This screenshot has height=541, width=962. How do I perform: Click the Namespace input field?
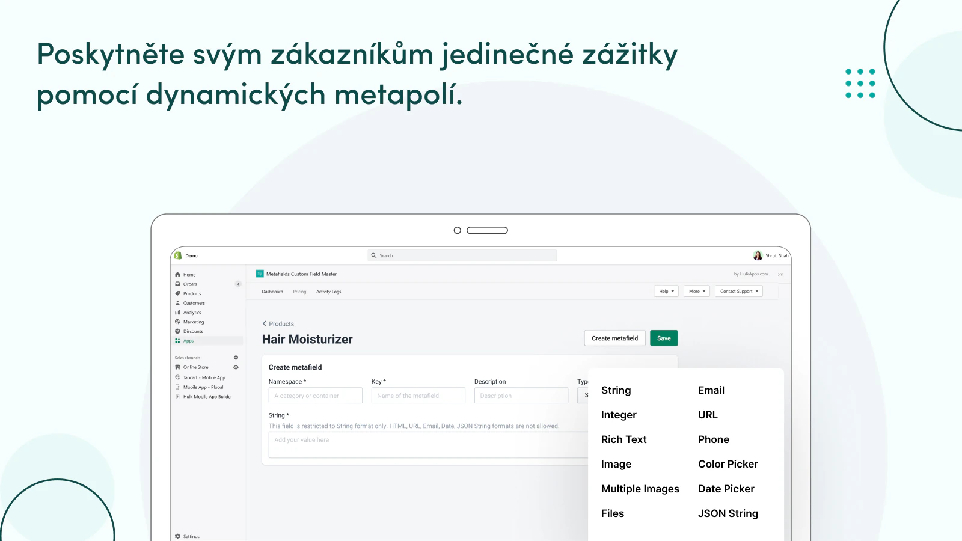tap(316, 396)
